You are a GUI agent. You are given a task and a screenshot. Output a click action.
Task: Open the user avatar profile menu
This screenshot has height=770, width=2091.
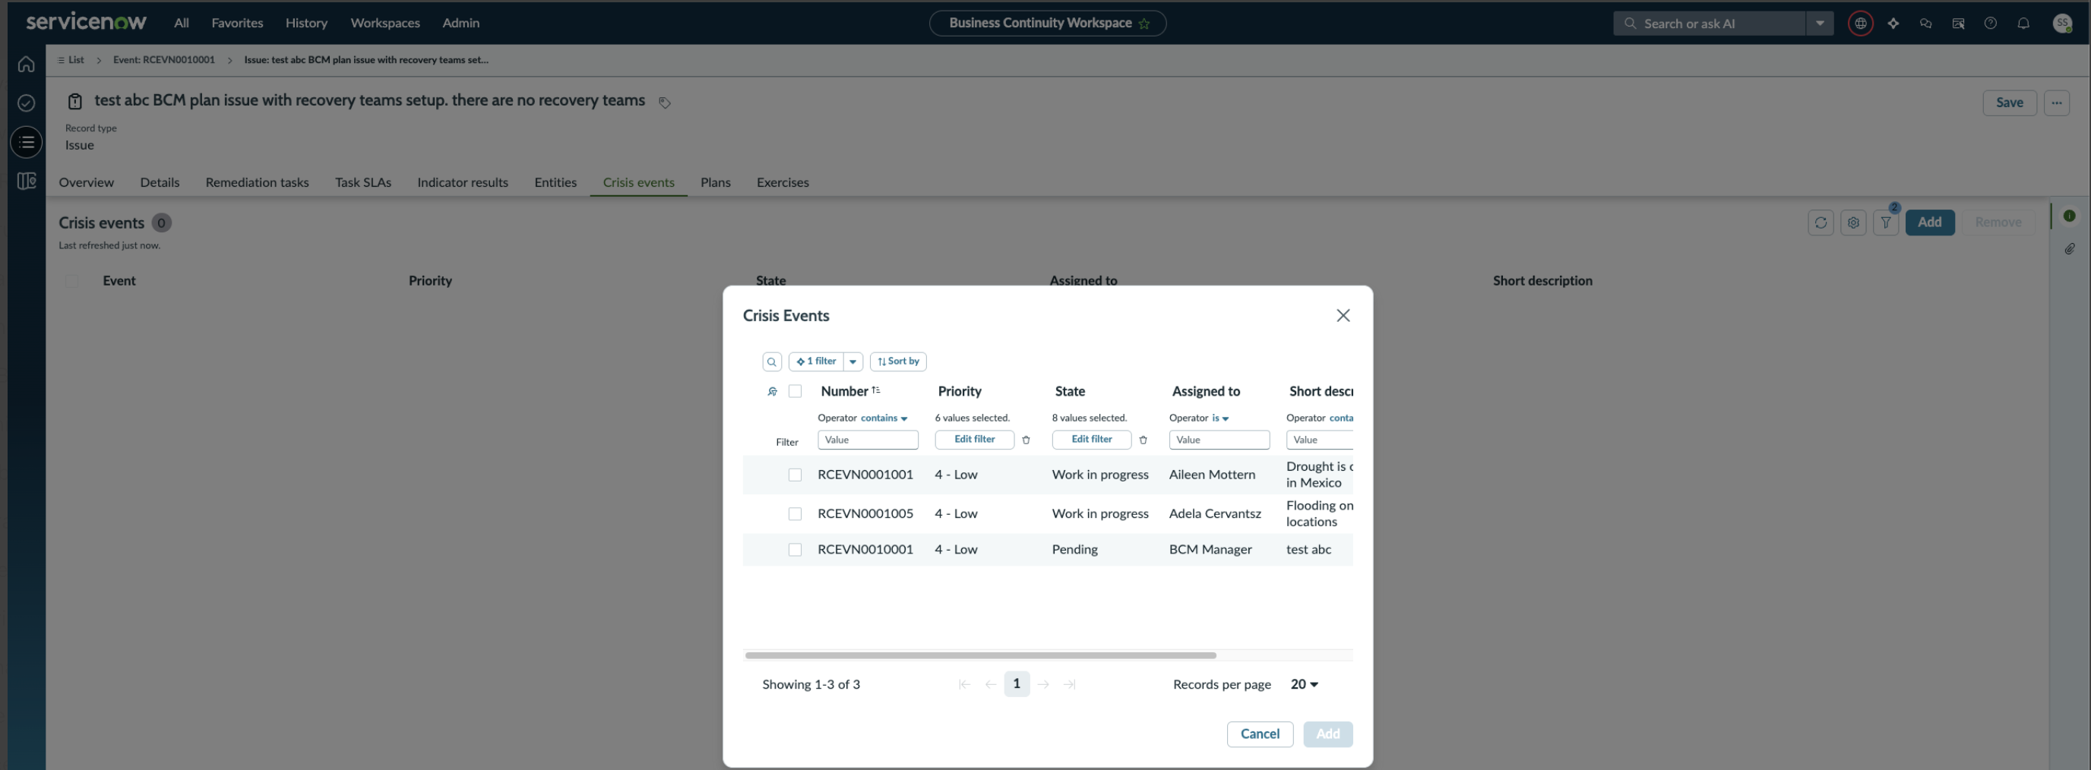pyautogui.click(x=2062, y=24)
